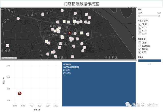The width and height of the screenshot is (163, 112).
Task: Click value 27 beneath 客单价 bar
Action: point(150,64)
